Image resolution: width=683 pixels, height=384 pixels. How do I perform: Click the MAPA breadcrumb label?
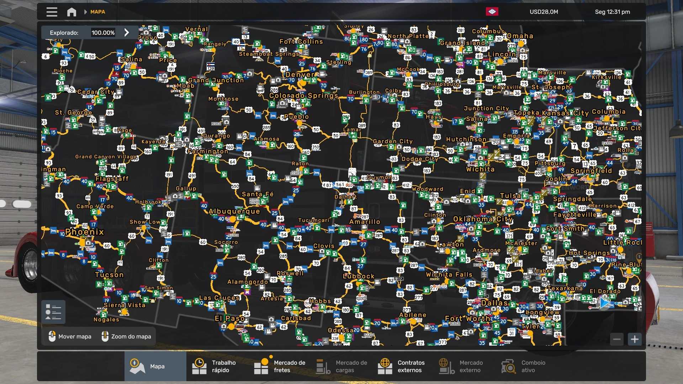(97, 12)
